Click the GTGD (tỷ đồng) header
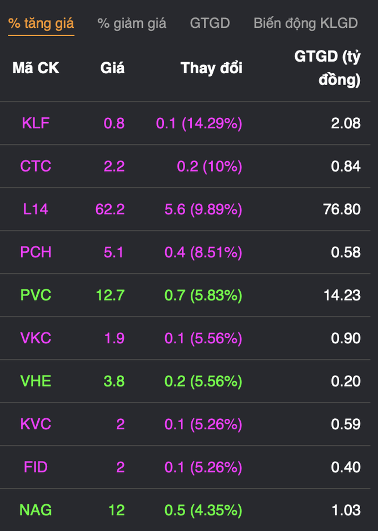This screenshot has width=378, height=531. [327, 68]
